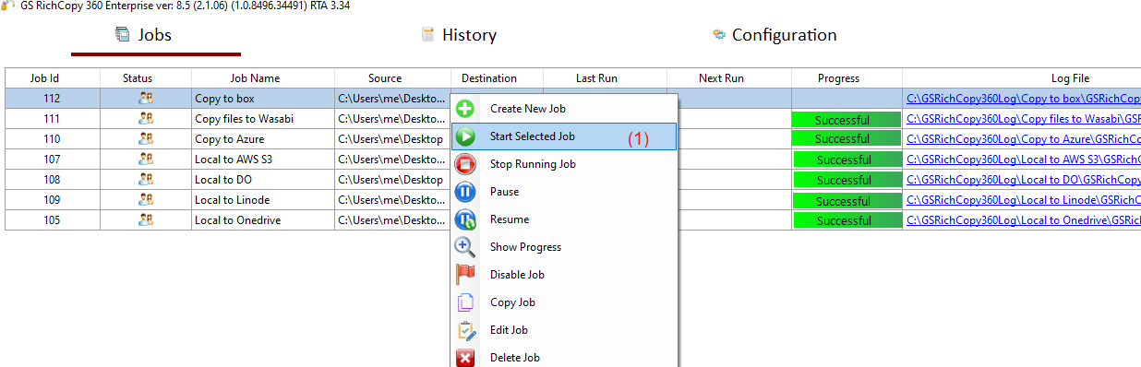
Task: Choose Edit Job menu entry
Action: coord(564,330)
